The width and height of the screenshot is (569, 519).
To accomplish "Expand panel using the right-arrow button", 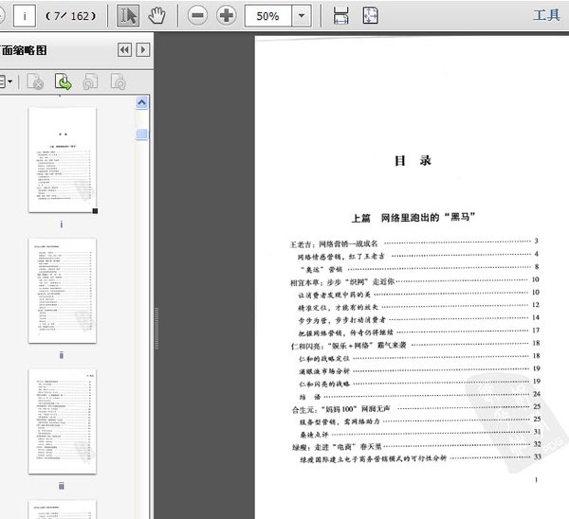I will pos(143,50).
